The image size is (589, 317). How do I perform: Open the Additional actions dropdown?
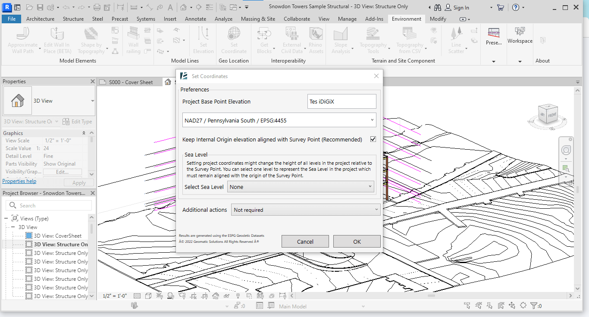coord(306,210)
